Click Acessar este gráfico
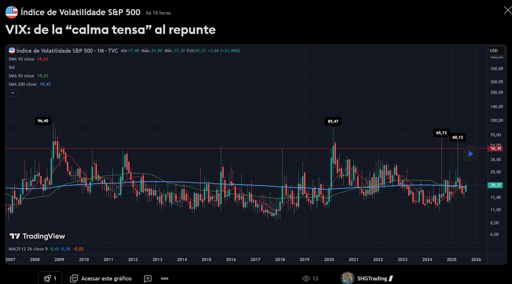This screenshot has height=284, width=512. coord(101,278)
